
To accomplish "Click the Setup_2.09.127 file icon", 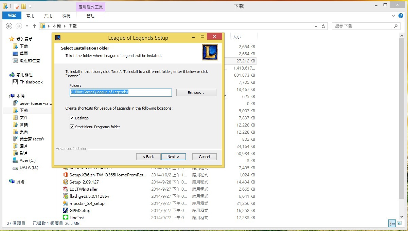I will 66,182.
